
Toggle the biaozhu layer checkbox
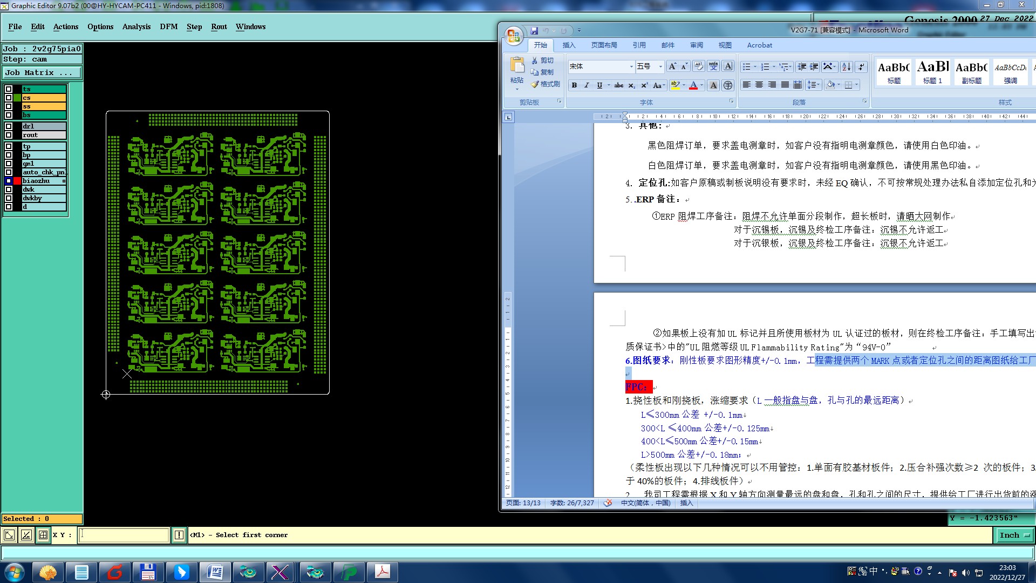(9, 181)
